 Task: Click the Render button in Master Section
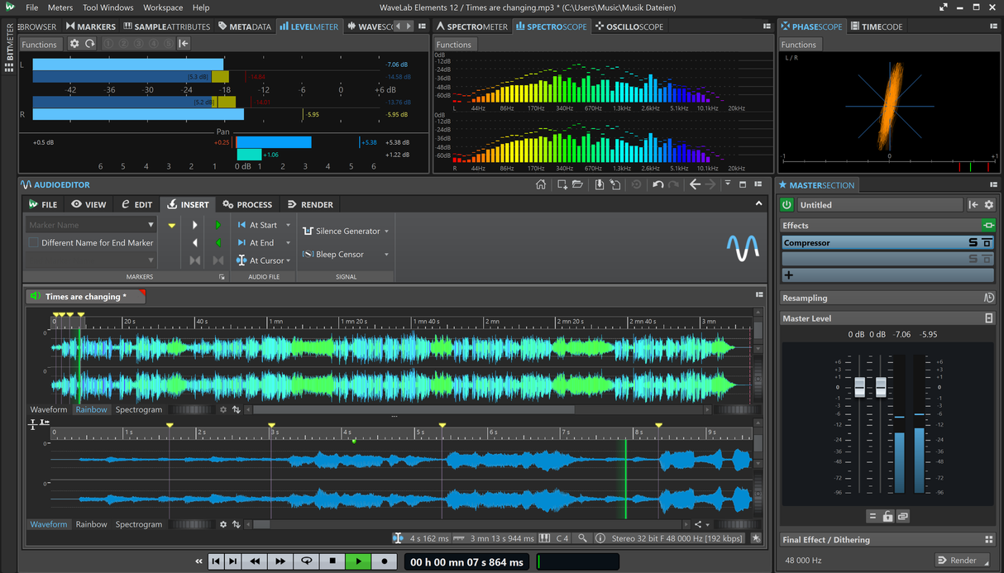(962, 560)
